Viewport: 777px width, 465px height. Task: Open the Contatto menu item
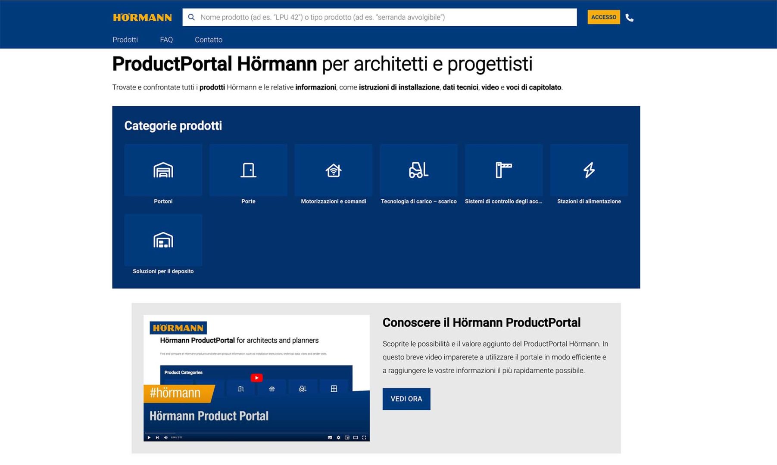tap(209, 40)
